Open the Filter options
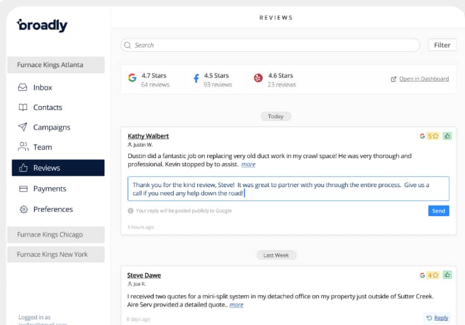 [x=442, y=45]
